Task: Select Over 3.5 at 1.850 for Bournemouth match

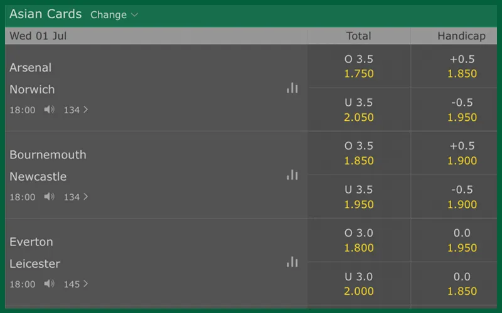Action: pos(359,153)
